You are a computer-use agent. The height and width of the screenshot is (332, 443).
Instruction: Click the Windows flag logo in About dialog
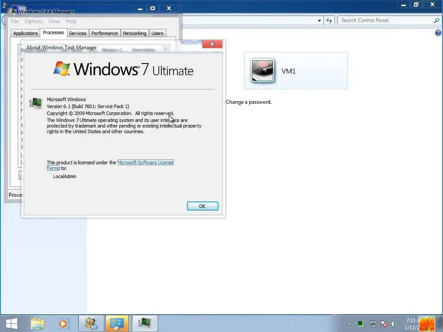(61, 68)
